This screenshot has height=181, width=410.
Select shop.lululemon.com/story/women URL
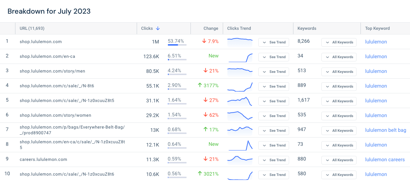[56, 115]
